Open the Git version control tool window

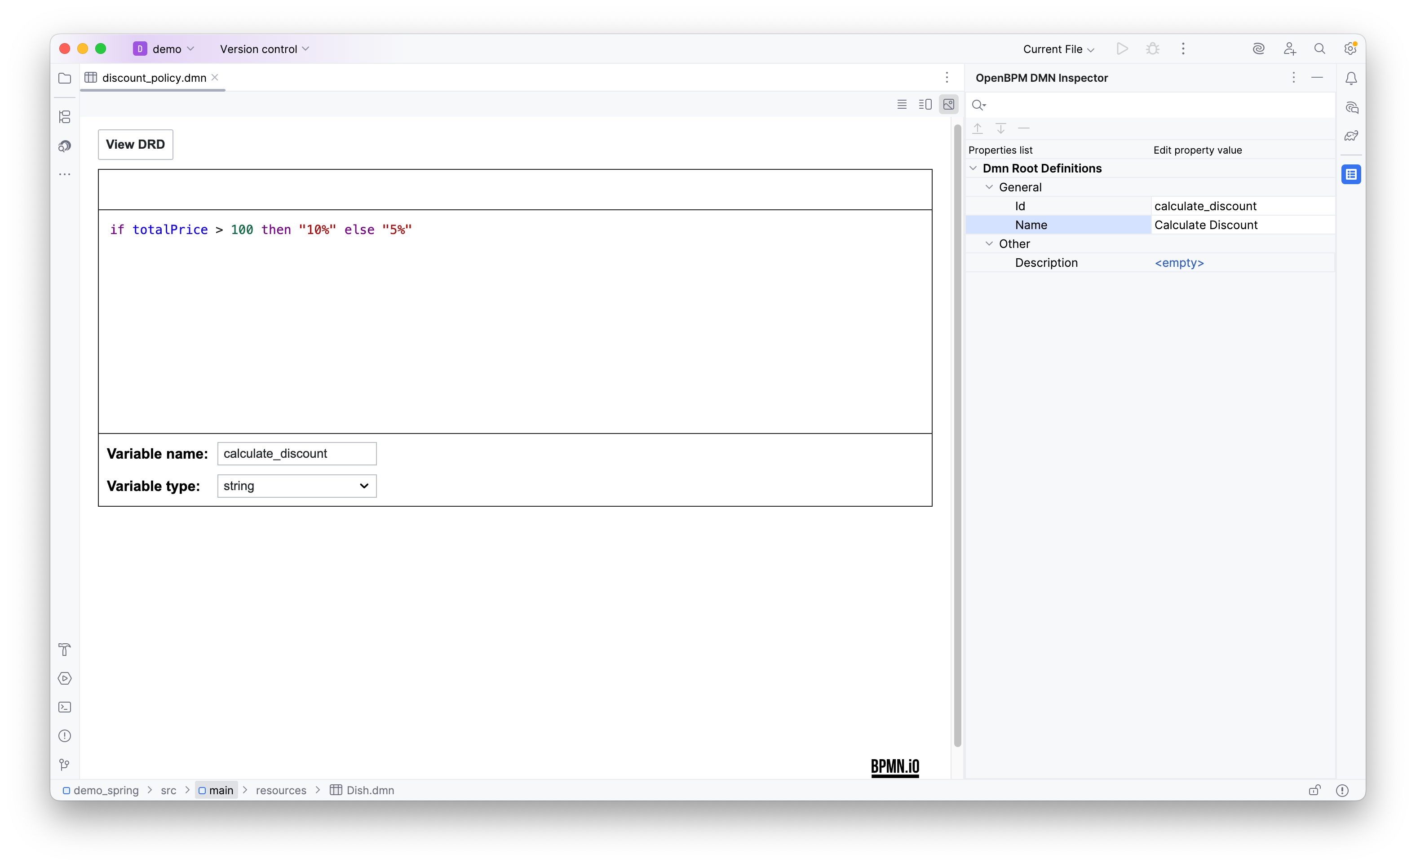point(65,765)
